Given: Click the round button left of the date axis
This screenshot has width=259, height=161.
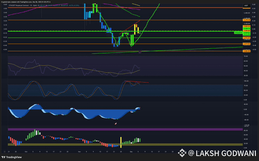Looking at the screenshot, I should point(5,152).
